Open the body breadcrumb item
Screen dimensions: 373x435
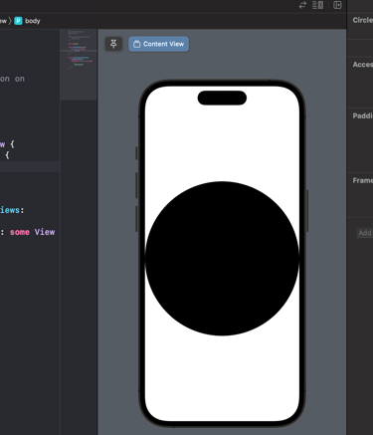pos(33,21)
